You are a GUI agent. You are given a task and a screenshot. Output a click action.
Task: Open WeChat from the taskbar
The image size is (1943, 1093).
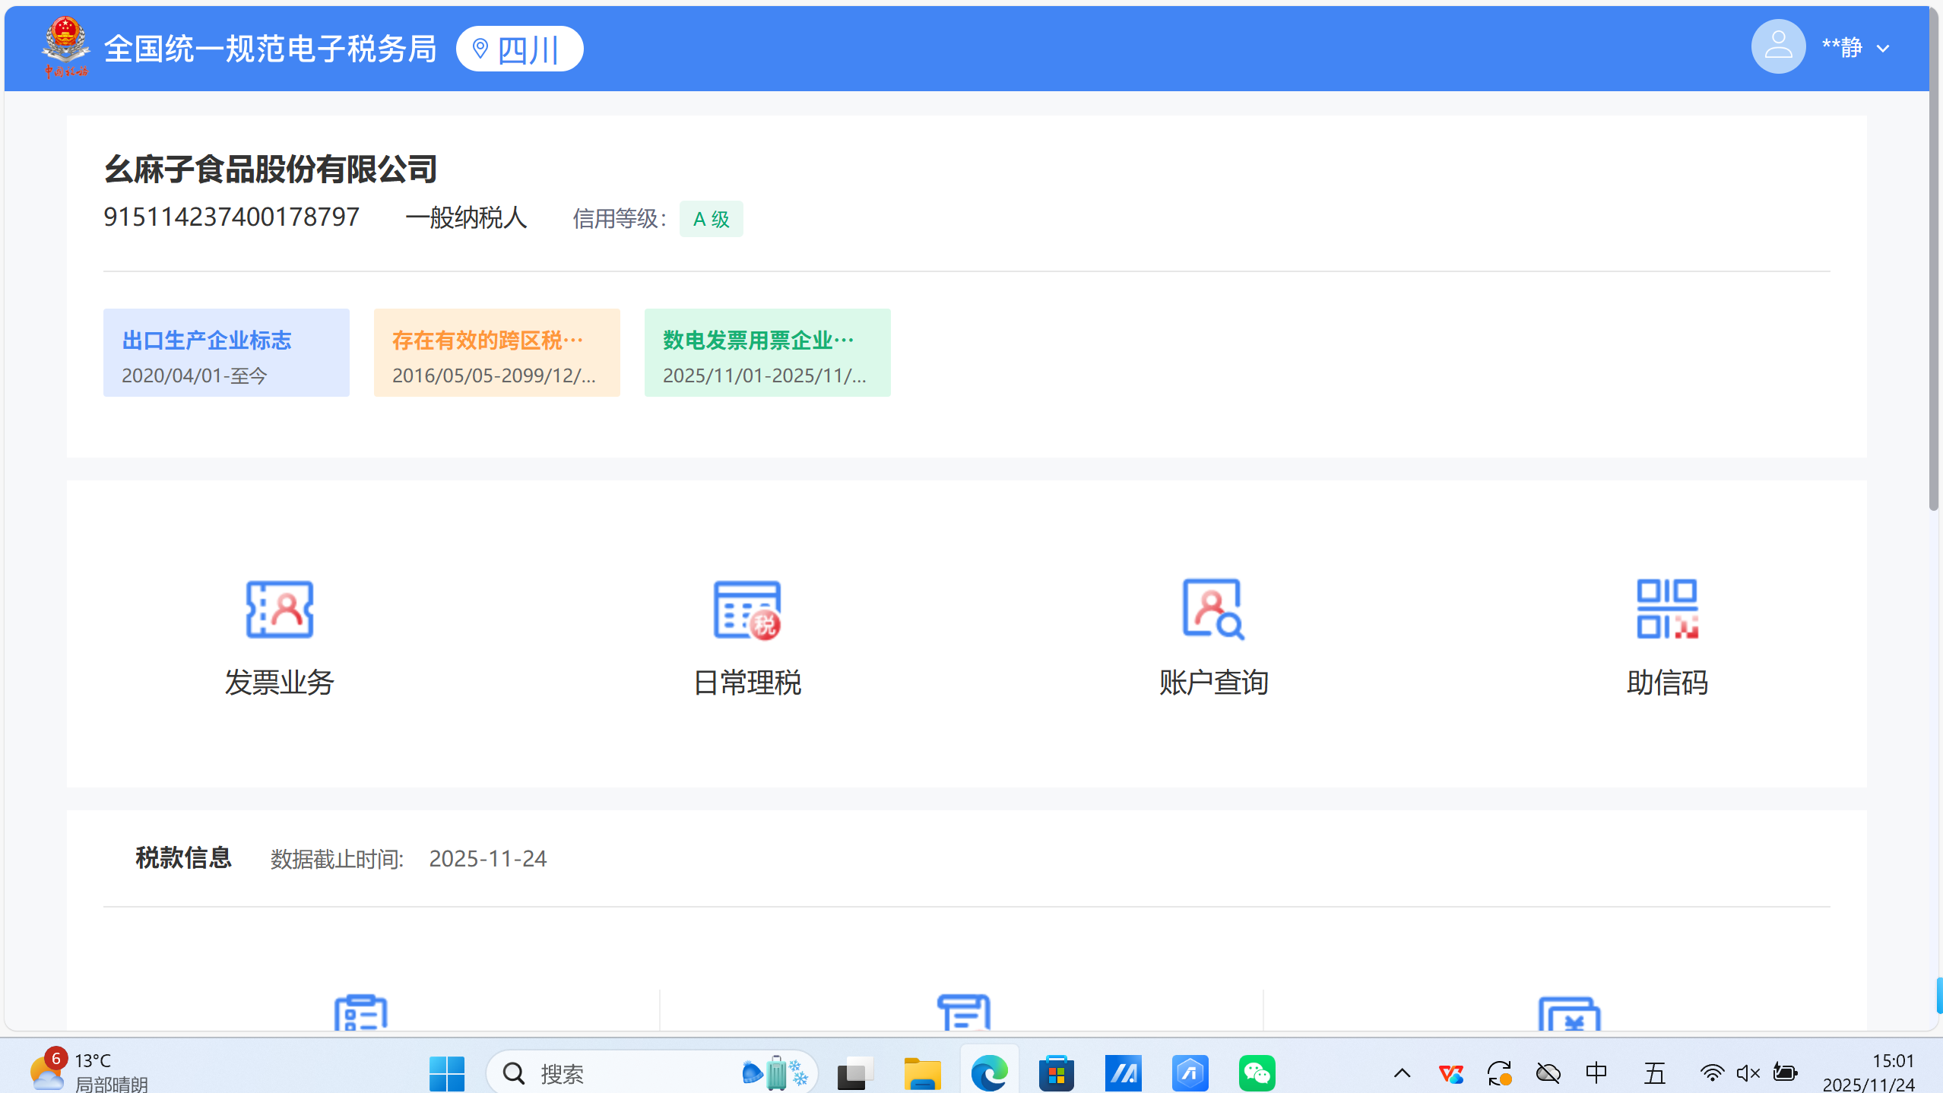coord(1257,1073)
